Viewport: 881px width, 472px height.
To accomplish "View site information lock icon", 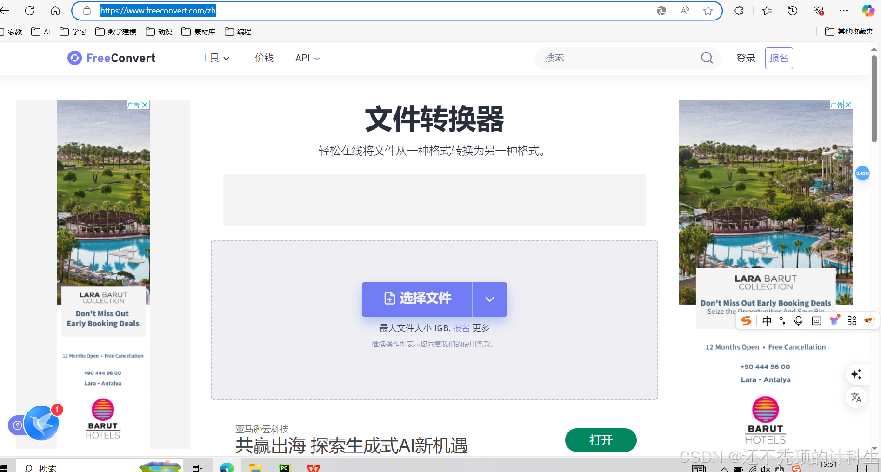I will [87, 11].
